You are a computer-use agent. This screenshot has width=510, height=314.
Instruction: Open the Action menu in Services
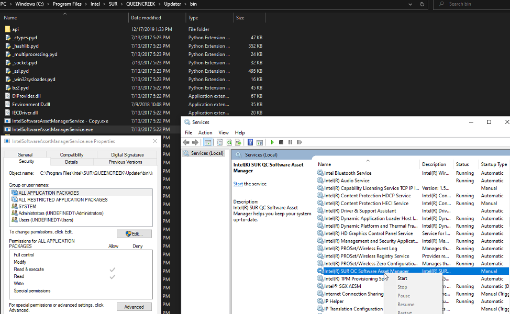[x=205, y=132]
